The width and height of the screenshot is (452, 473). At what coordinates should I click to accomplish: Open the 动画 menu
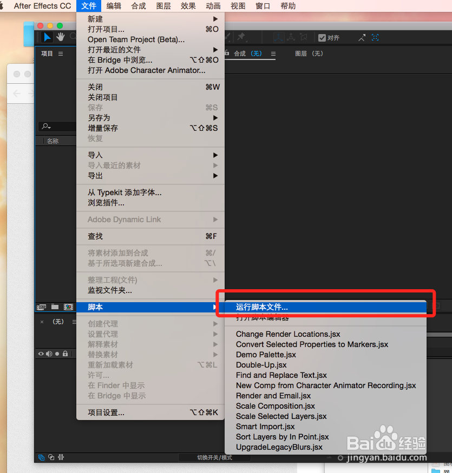pyautogui.click(x=213, y=6)
